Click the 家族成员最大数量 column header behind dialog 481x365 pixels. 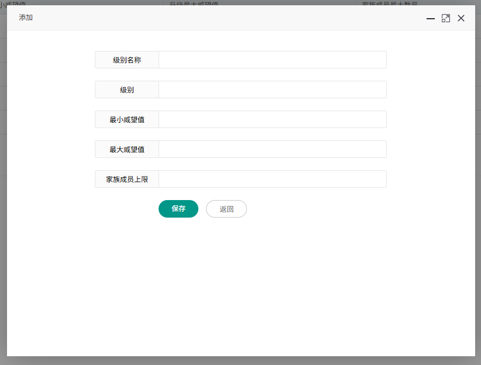[389, 3]
